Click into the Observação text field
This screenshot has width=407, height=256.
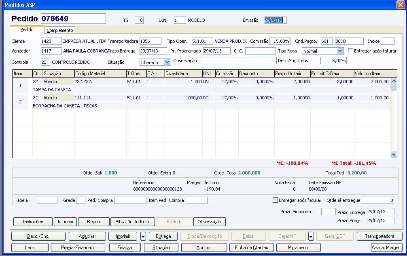238,61
